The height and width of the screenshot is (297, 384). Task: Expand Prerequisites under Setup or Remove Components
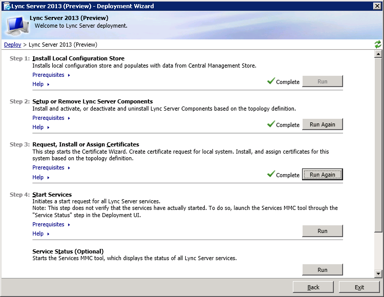(51, 118)
